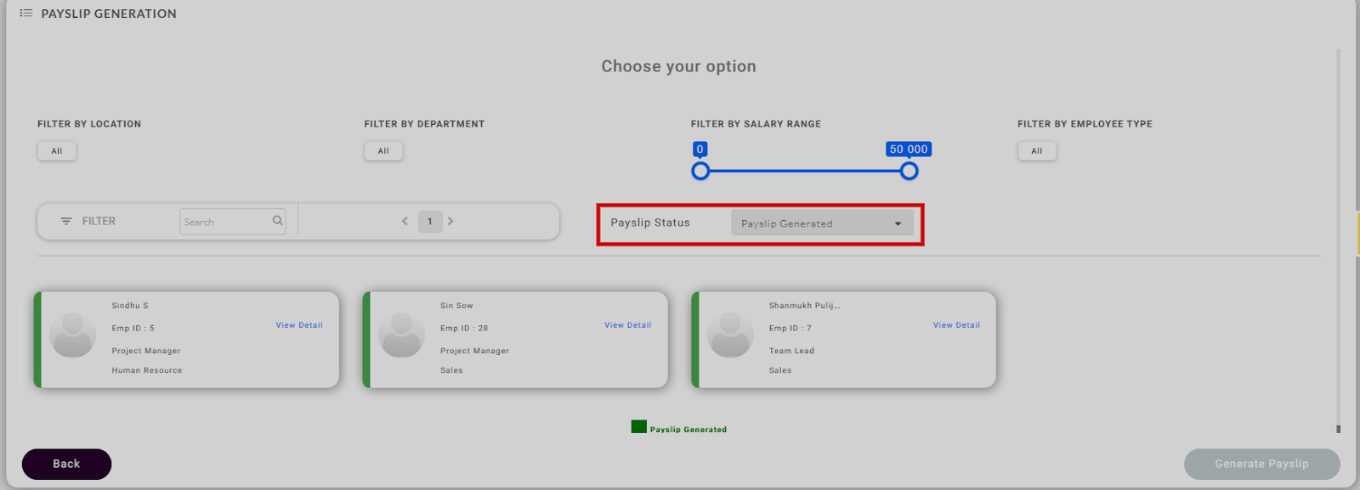
Task: Open the Filter by Location All selector
Action: point(57,151)
